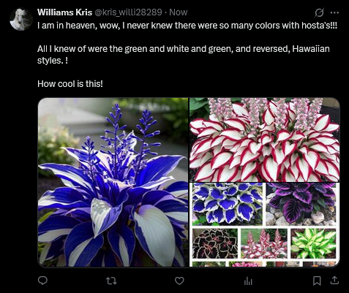The width and height of the screenshot is (349, 293).
Task: Click the Grok circle-slash icon
Action: pos(319,12)
